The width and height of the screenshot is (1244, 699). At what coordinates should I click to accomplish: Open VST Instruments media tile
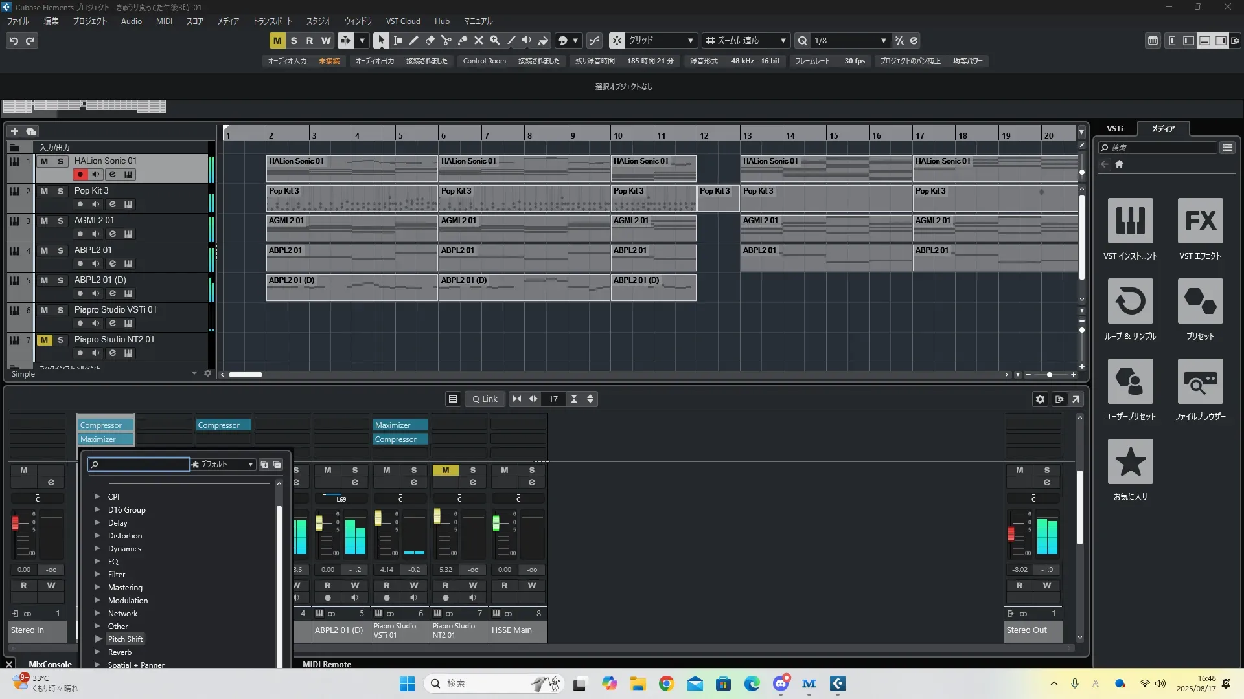(x=1130, y=221)
